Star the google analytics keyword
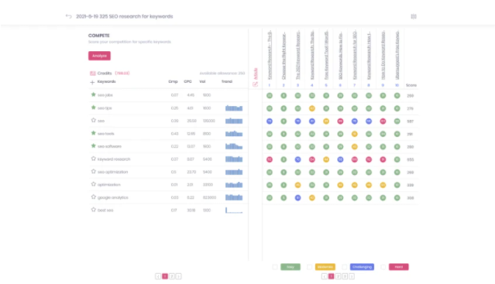The width and height of the screenshot is (495, 284). click(x=94, y=197)
